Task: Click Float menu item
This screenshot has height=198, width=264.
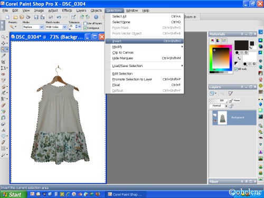Action: pos(144,85)
